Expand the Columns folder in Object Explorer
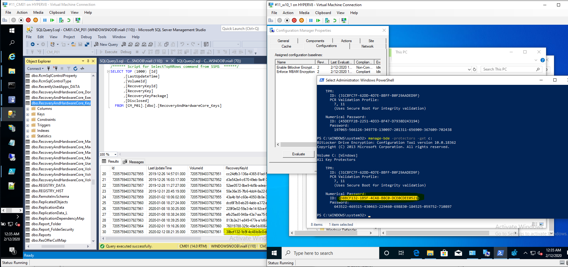Screen dimensions: 568x267 pos(27,109)
